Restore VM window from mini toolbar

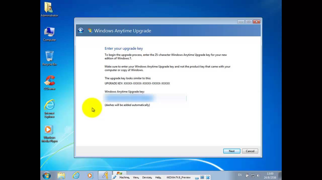(202, 177)
